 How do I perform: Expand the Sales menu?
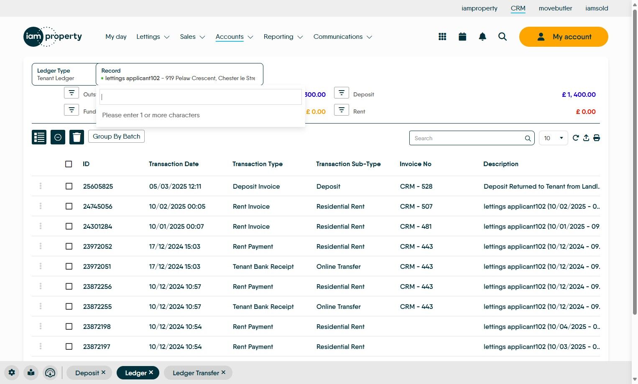[x=192, y=37]
